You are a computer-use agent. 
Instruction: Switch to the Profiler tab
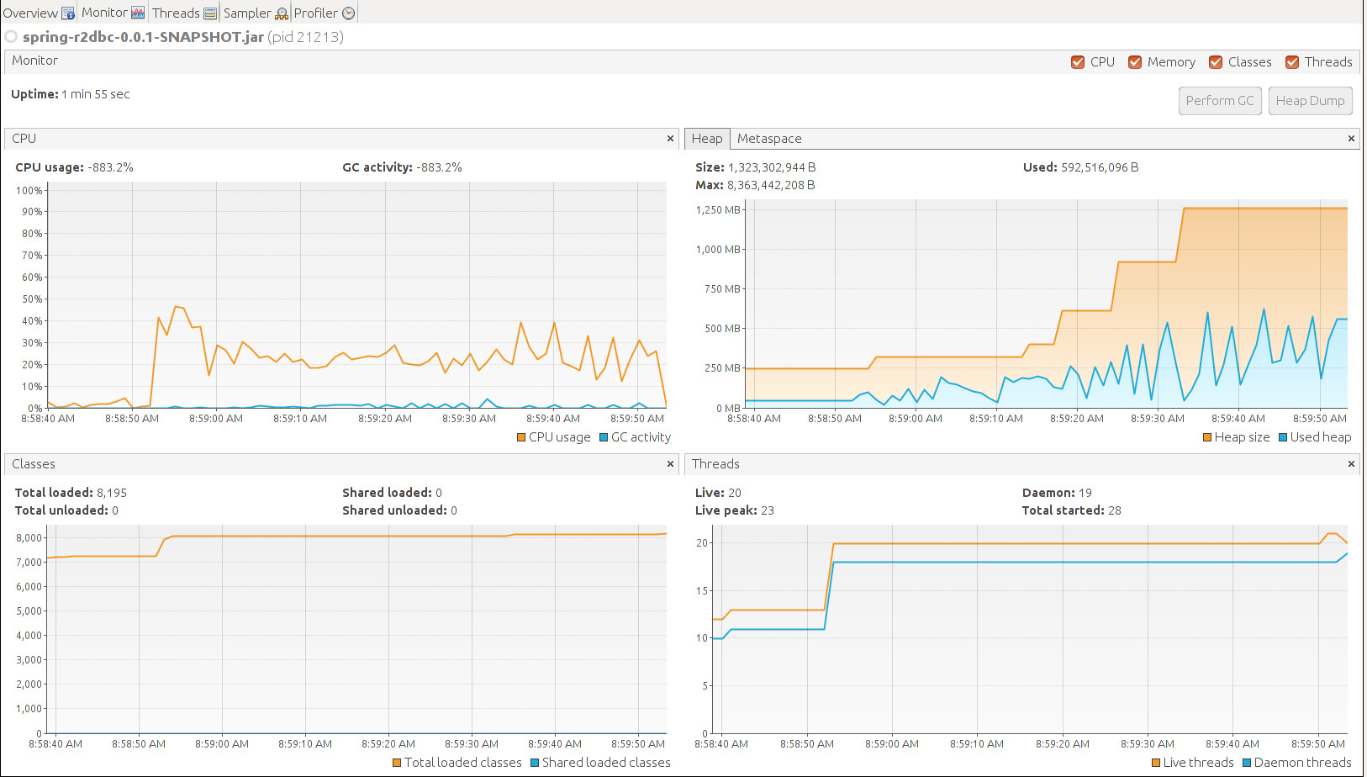(x=325, y=13)
